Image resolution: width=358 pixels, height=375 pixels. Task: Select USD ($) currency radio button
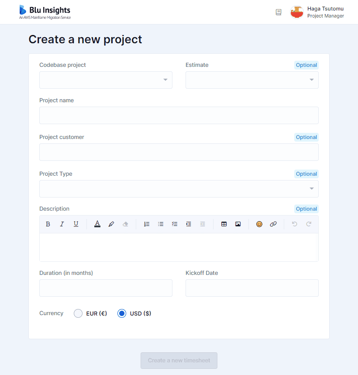[x=122, y=313]
